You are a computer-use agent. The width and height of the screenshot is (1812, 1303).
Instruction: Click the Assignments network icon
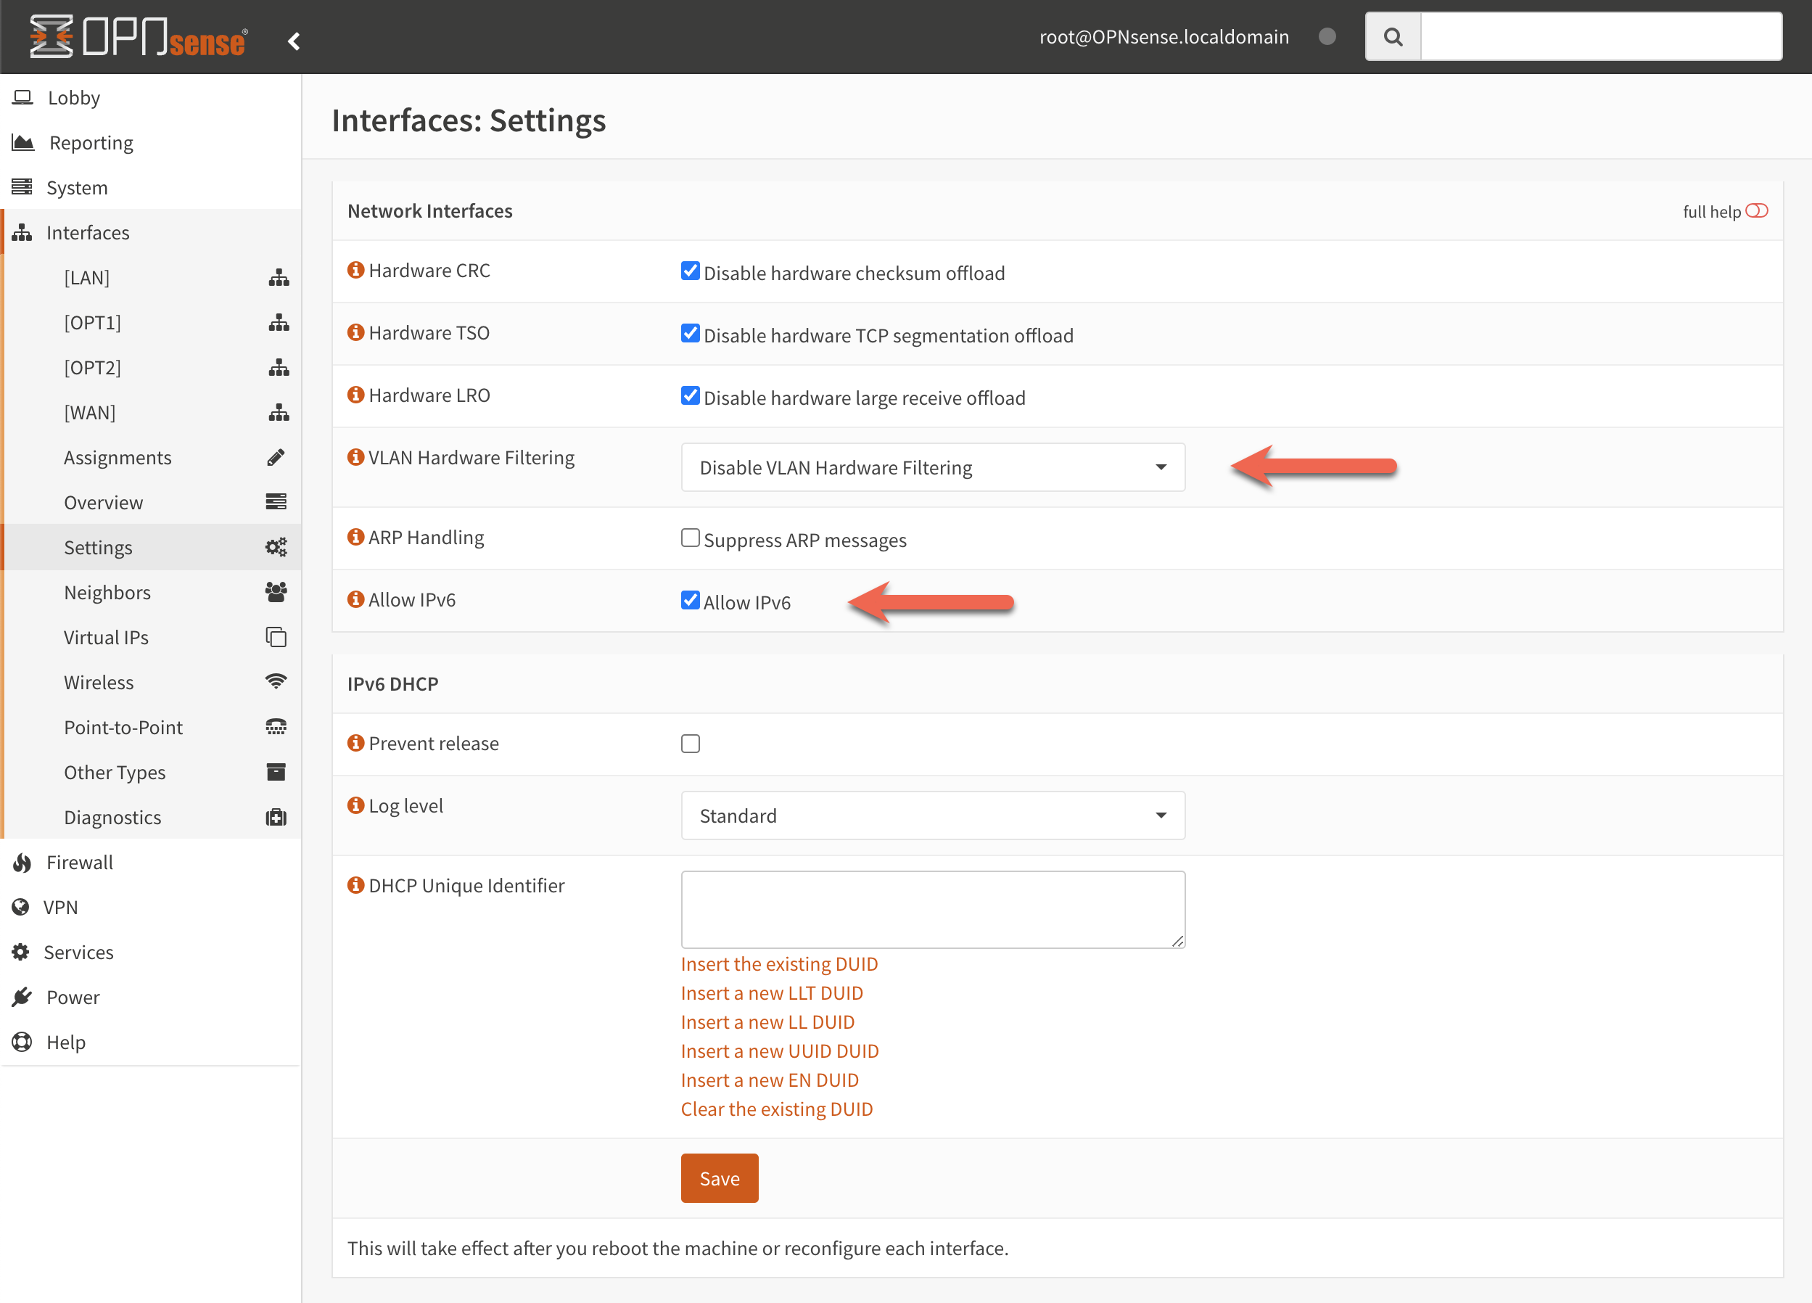[276, 456]
